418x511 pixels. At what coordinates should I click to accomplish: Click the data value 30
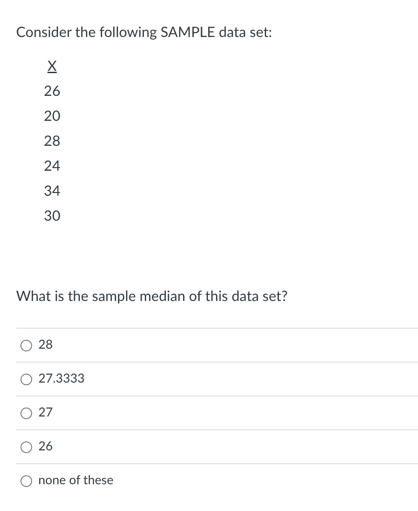click(x=52, y=216)
